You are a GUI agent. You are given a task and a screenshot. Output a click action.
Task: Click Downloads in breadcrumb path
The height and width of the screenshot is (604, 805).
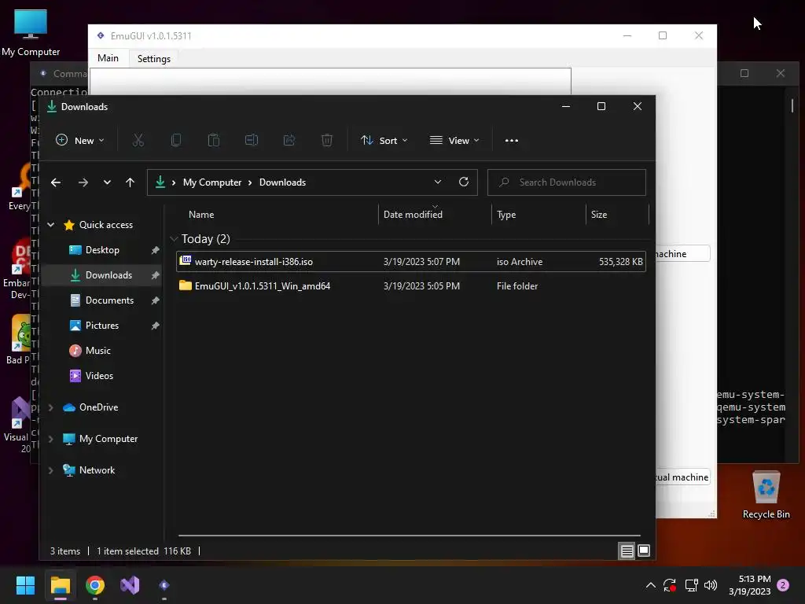tap(282, 182)
